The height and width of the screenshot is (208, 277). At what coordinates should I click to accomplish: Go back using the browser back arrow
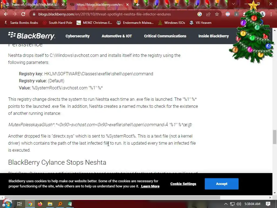6,14
